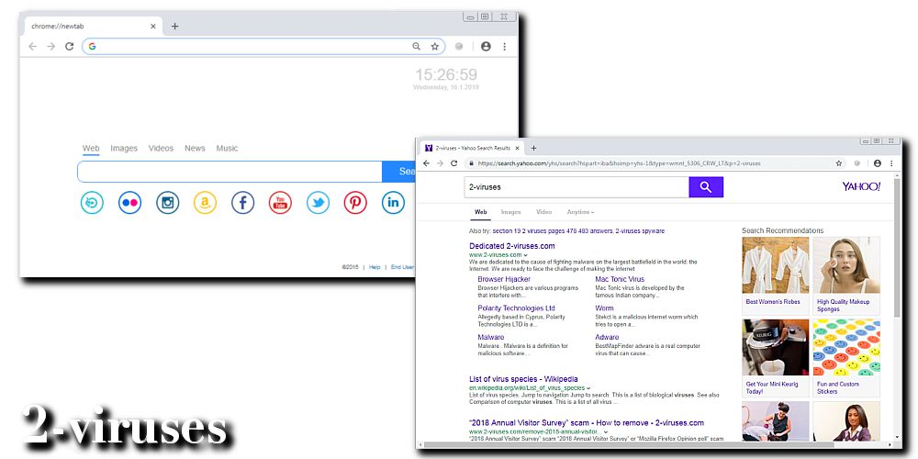This screenshot has width=918, height=459.
Task: Open the profile avatar in the newtab window
Action: pos(486,46)
